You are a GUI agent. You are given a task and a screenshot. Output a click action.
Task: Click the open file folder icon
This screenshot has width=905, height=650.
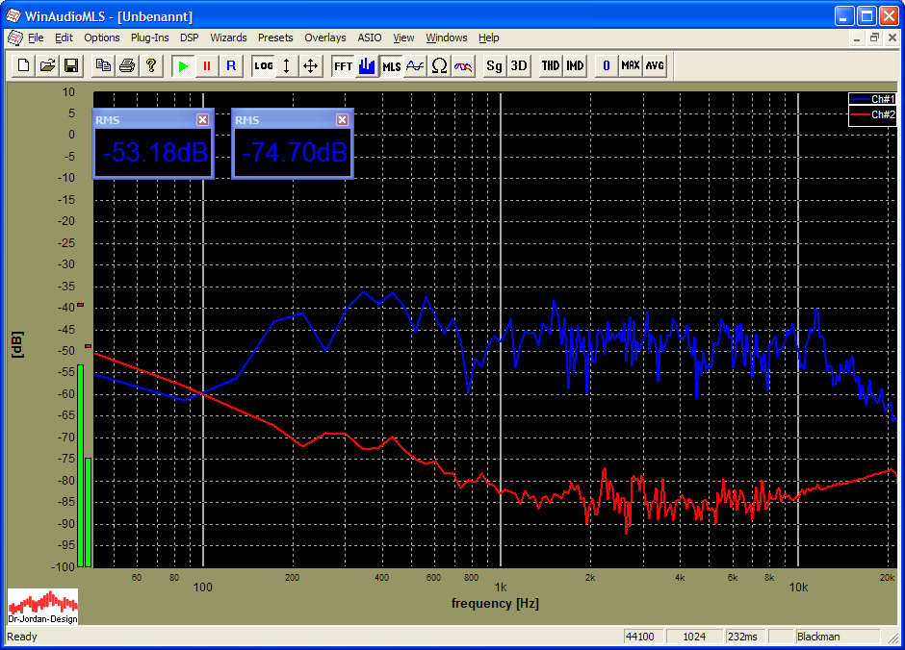click(x=47, y=65)
